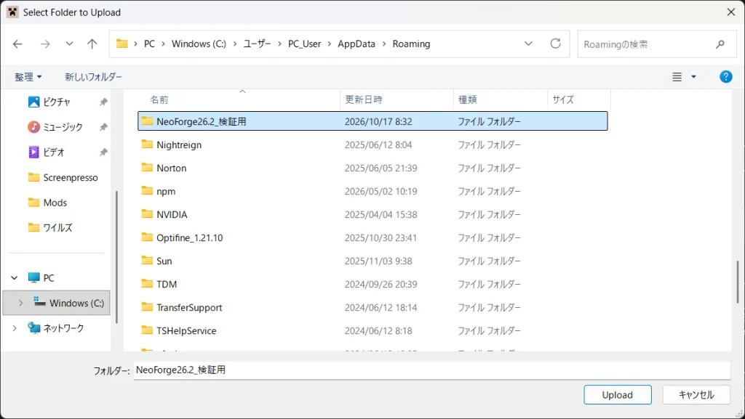The image size is (745, 419).
Task: Collapse the PC tree node
Action: click(15, 277)
